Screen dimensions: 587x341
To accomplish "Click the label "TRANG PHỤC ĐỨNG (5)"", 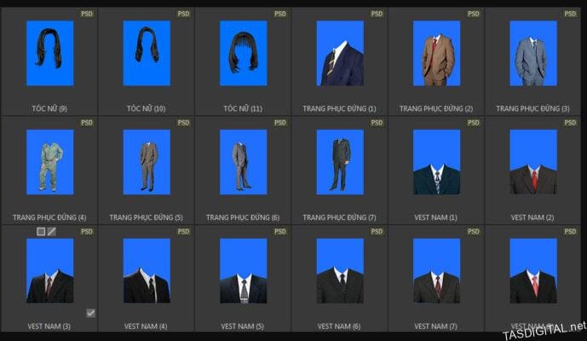I will pyautogui.click(x=146, y=217).
